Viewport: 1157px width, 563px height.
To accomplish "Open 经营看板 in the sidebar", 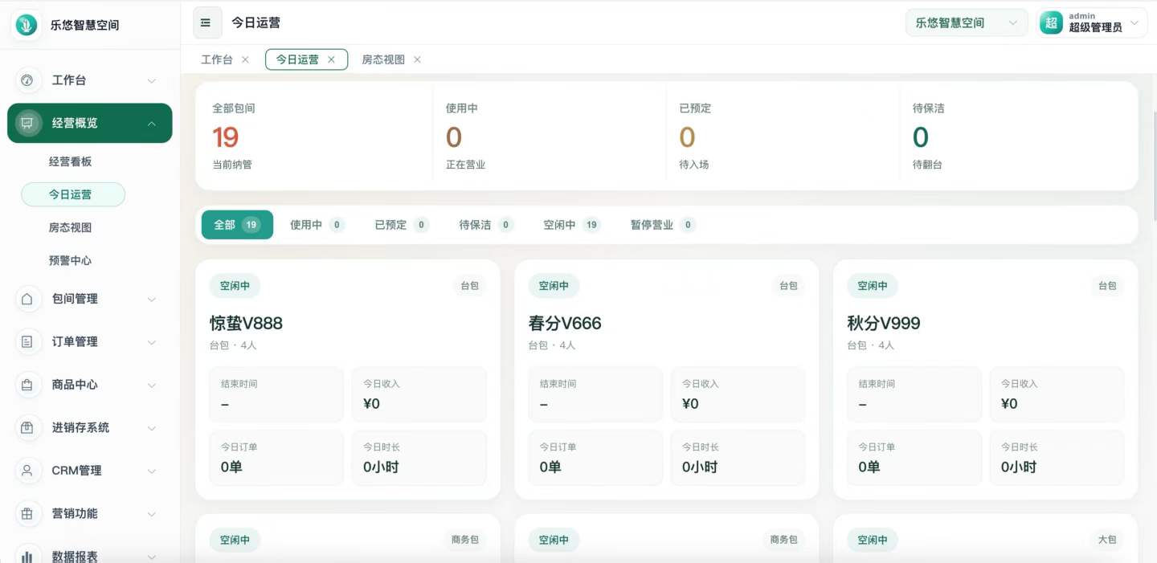I will click(x=71, y=161).
